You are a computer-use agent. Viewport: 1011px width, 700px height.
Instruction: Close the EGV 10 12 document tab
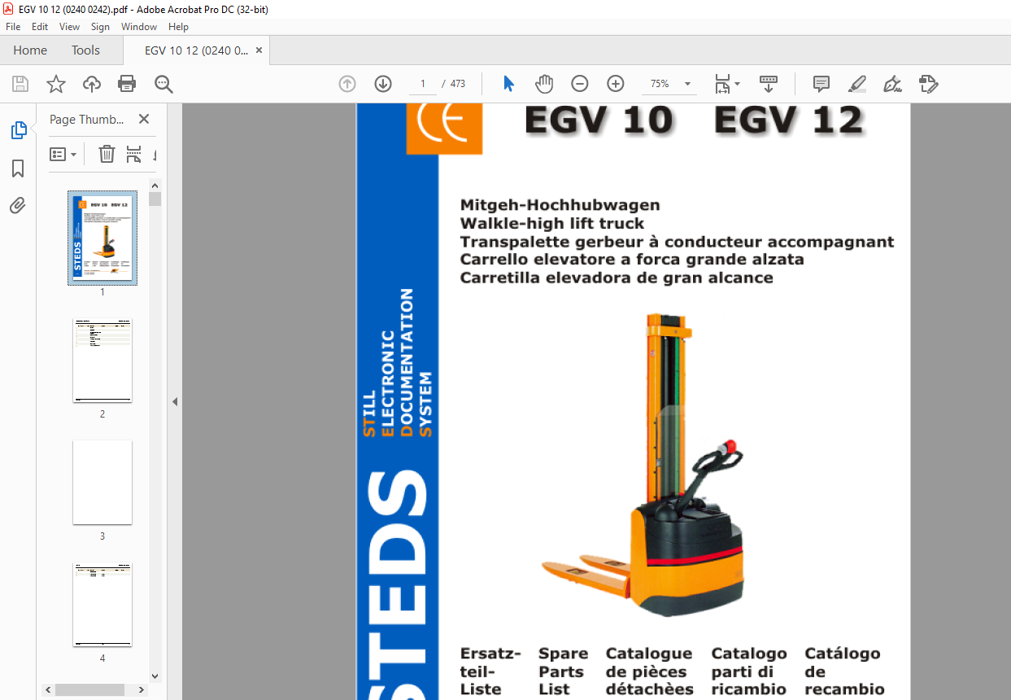tap(259, 50)
